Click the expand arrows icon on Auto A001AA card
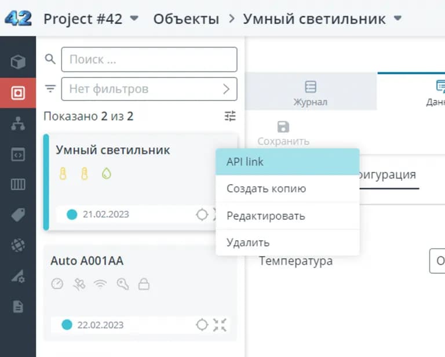The height and width of the screenshot is (357, 445). (220, 325)
